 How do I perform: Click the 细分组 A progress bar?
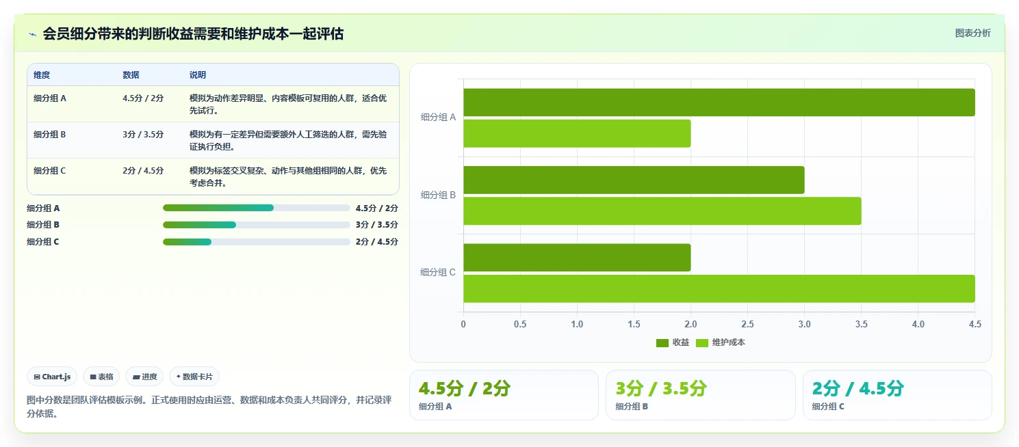pyautogui.click(x=257, y=208)
